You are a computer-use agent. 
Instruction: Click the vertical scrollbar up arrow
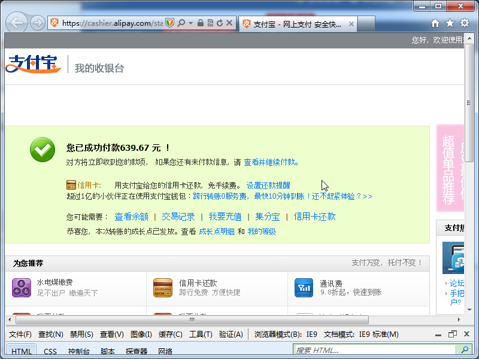click(x=469, y=38)
